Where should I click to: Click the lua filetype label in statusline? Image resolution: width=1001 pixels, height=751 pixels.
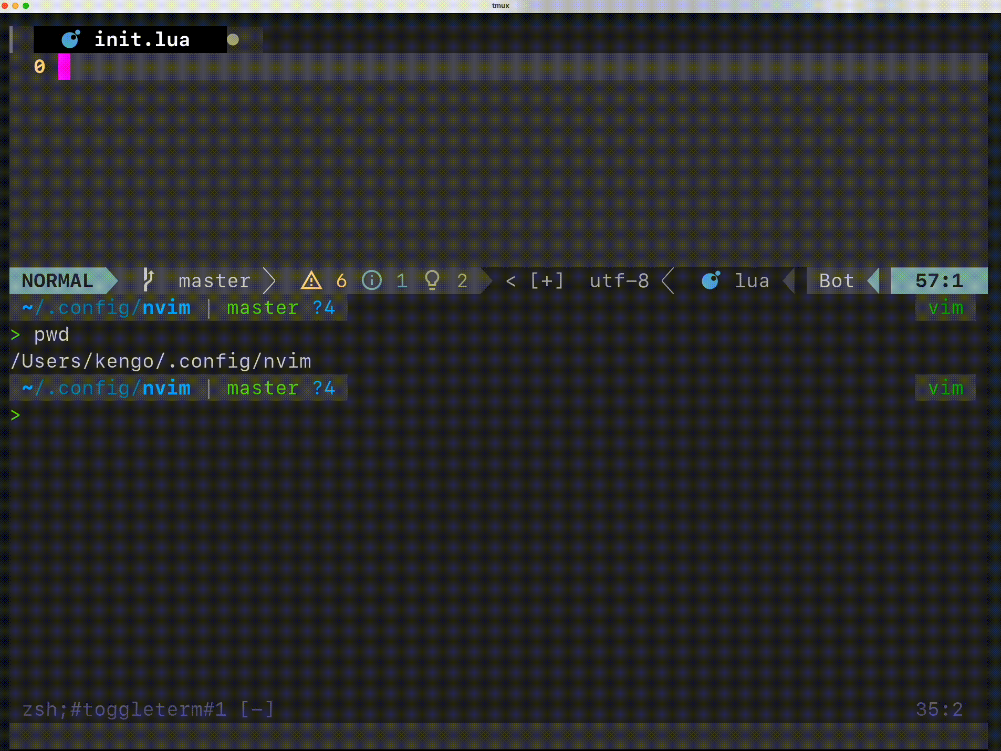[752, 281]
